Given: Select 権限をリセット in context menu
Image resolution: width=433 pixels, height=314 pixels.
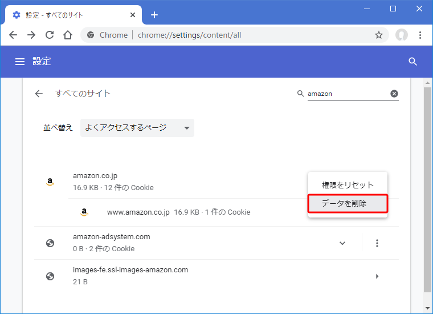Looking at the screenshot, I should tap(348, 185).
